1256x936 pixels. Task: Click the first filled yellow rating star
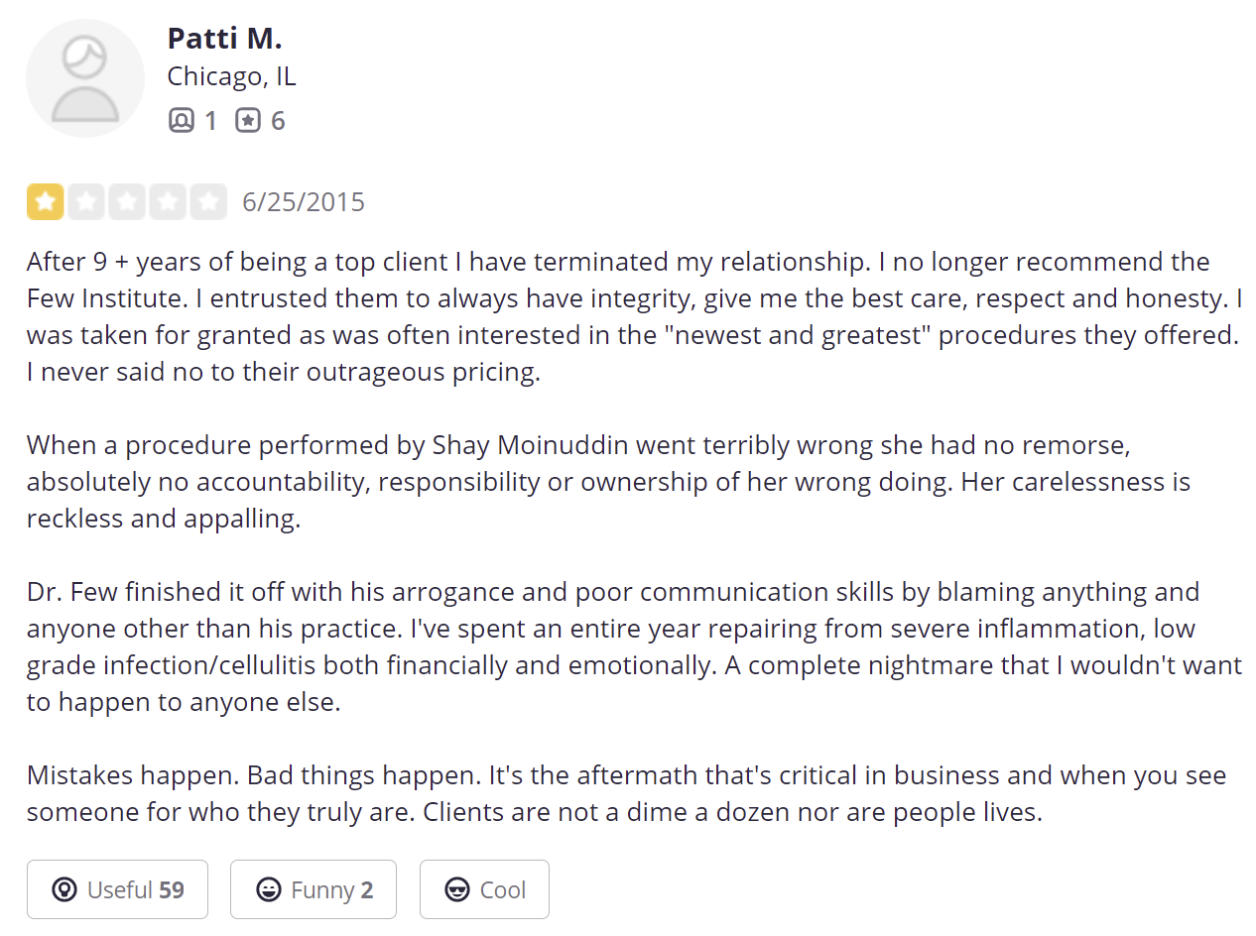[46, 202]
